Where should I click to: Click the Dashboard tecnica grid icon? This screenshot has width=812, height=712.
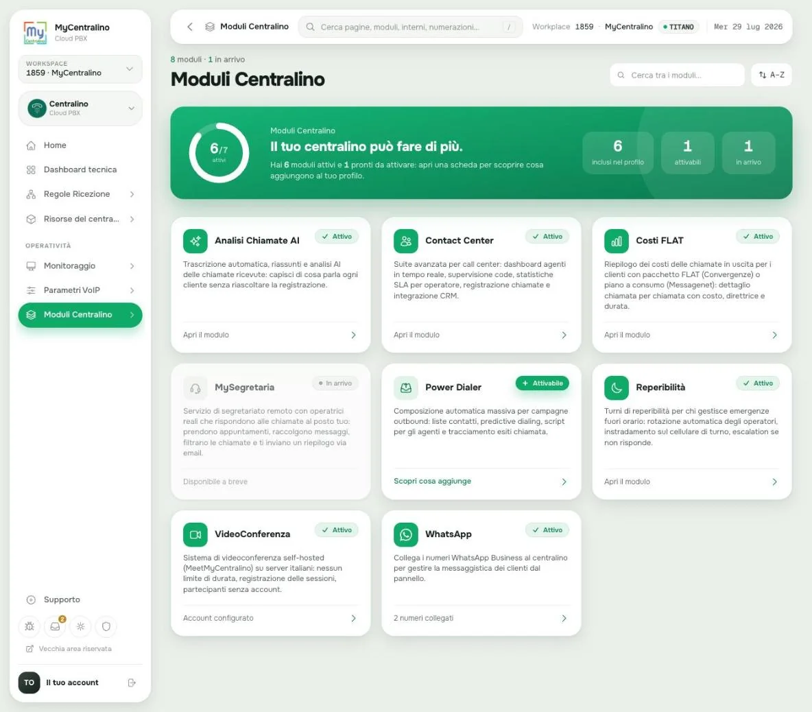(31, 170)
